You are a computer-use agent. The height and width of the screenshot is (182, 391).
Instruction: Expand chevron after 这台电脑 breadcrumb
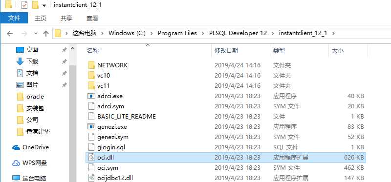click(103, 33)
